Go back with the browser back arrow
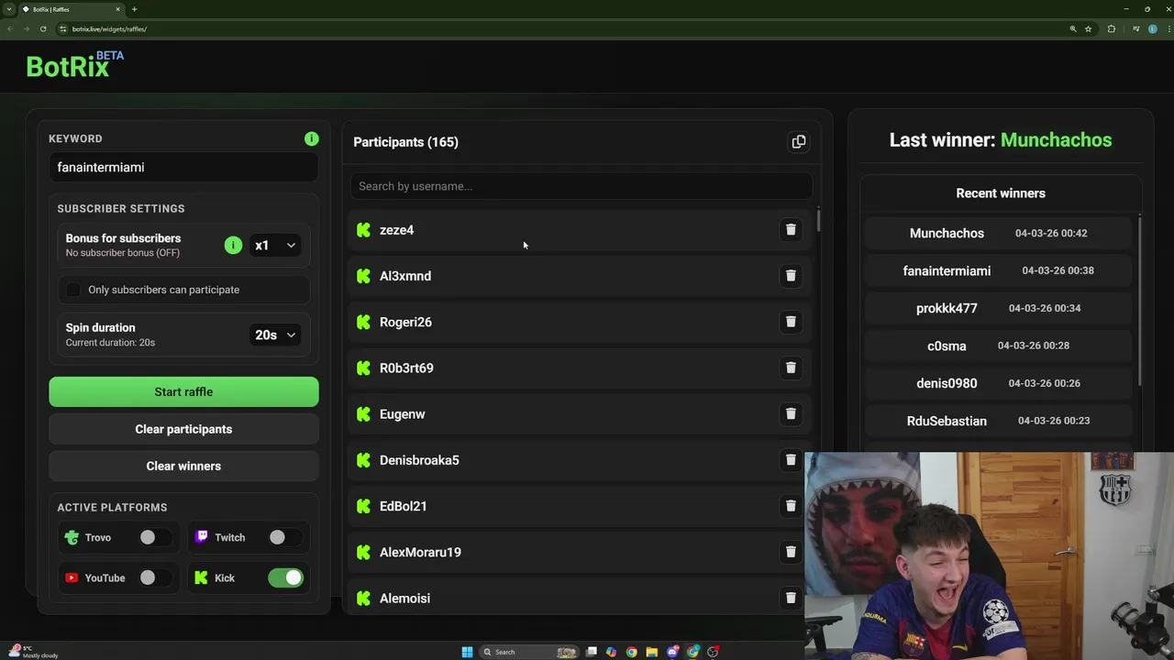This screenshot has width=1174, height=660. pyautogui.click(x=10, y=28)
